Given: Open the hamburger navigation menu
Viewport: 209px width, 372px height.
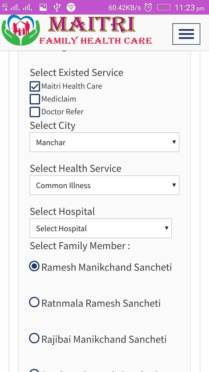Looking at the screenshot, I should coord(186,34).
